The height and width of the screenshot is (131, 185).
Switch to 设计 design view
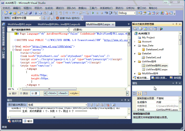pos(13,93)
